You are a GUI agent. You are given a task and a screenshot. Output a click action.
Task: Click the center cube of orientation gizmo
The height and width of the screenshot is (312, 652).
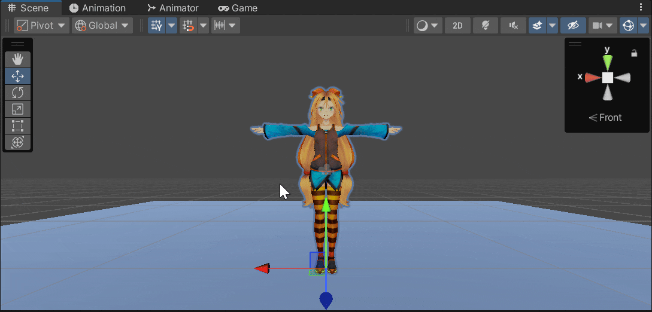[608, 78]
